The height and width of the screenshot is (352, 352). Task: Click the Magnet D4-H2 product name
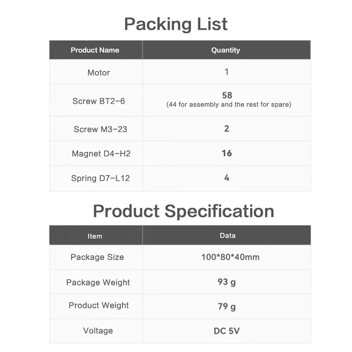point(101,153)
